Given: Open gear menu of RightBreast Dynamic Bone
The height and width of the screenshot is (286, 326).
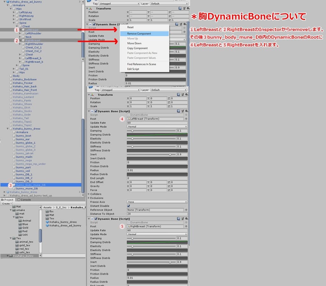Looking at the screenshot, I should (187, 219).
